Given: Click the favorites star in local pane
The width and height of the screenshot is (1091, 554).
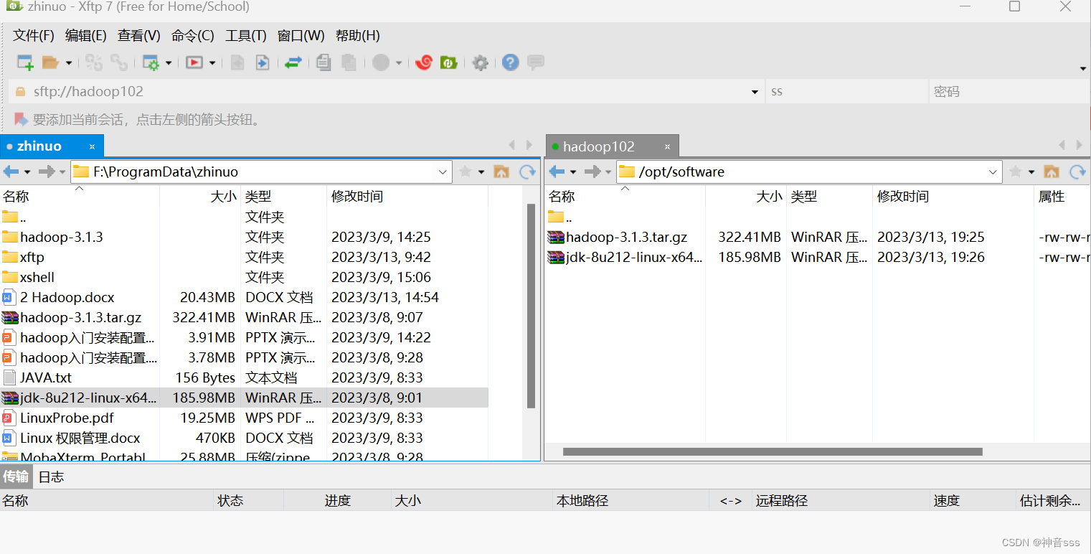Looking at the screenshot, I should pyautogui.click(x=466, y=172).
